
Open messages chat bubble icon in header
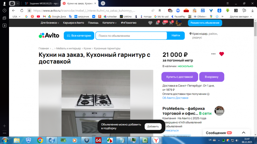coord(164,23)
